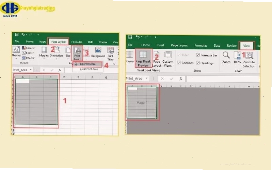Click confirm checkmark in right formula bar
Image resolution: width=272 pixels, height=170 pixels.
[172, 79]
